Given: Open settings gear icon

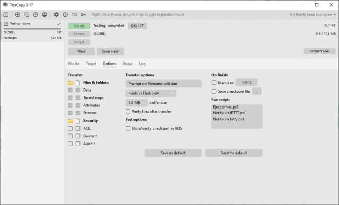Looking at the screenshot, I should pos(56,14).
